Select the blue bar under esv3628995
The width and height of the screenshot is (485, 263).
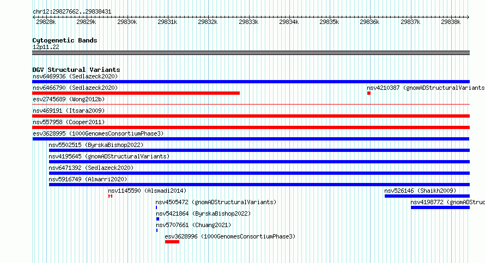(251, 139)
